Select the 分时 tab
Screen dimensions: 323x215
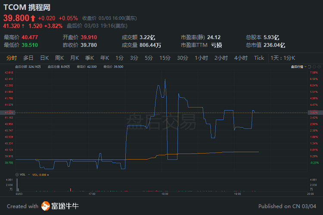click(x=12, y=58)
